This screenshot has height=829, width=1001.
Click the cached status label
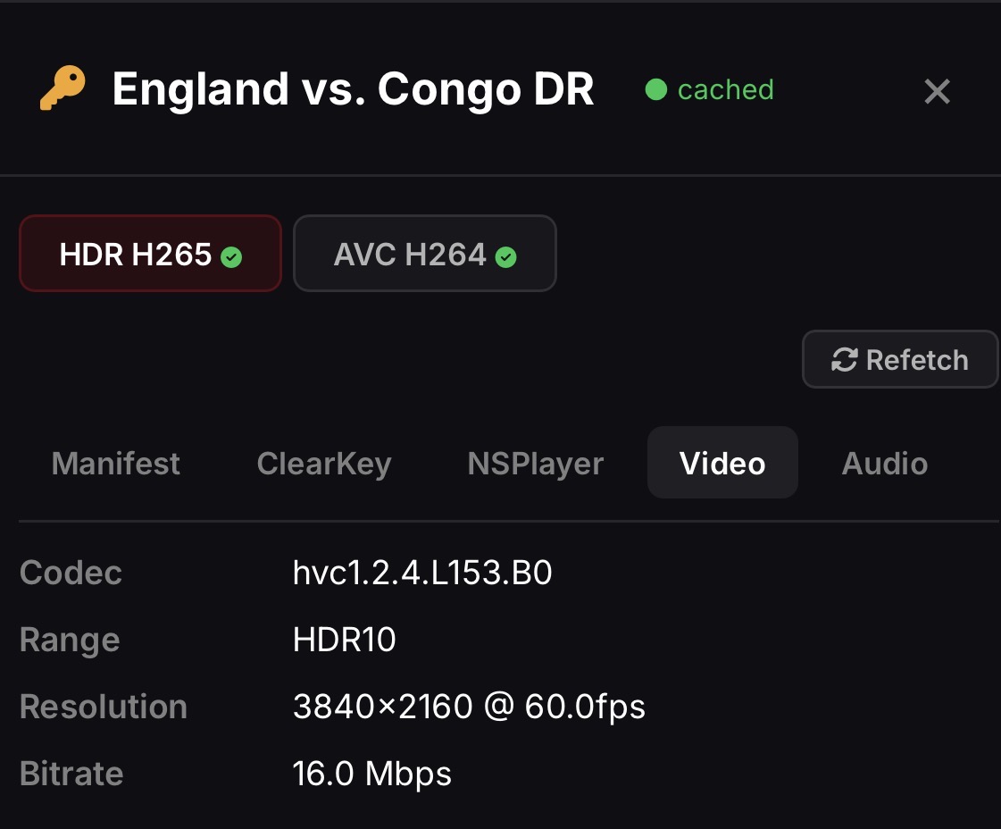pyautogui.click(x=725, y=90)
